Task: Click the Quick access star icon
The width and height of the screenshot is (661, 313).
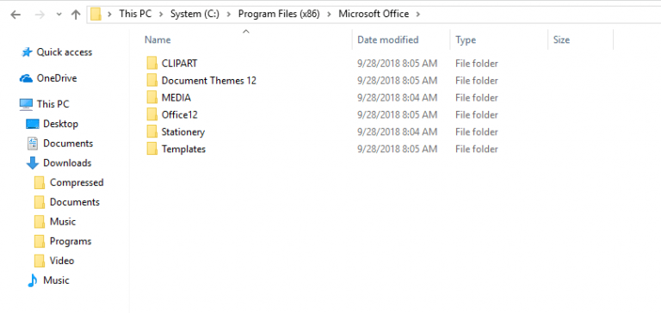Action: pyautogui.click(x=27, y=52)
